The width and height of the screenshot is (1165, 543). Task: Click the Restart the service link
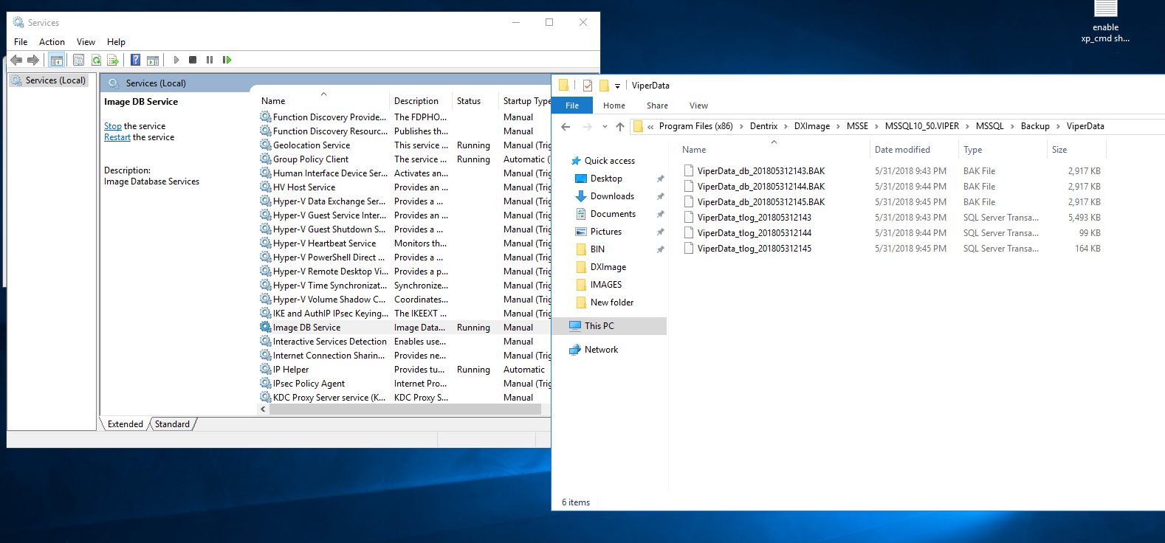117,137
